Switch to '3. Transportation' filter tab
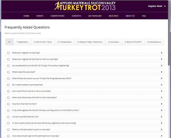Screen dimensions: 171x138 64,42
